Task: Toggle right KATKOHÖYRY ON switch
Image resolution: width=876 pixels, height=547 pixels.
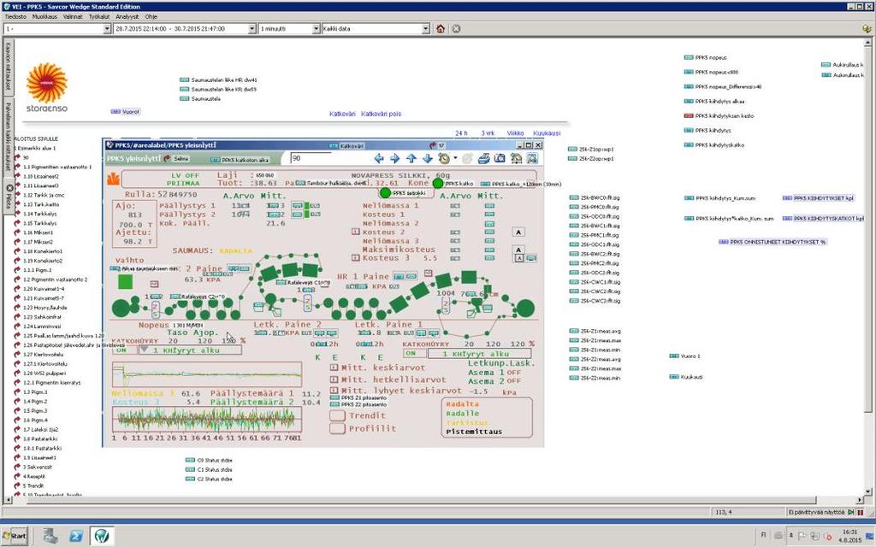Action: (x=415, y=354)
